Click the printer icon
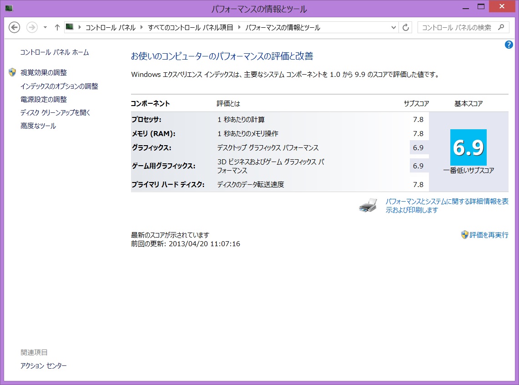519x385 pixels. click(x=368, y=206)
